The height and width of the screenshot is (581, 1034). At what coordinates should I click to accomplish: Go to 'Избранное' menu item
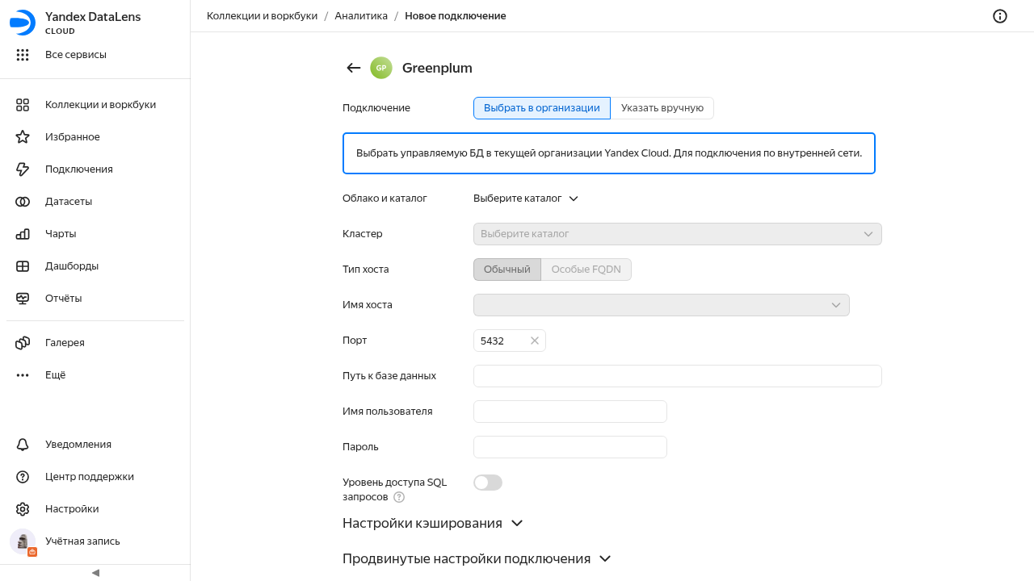coord(73,137)
